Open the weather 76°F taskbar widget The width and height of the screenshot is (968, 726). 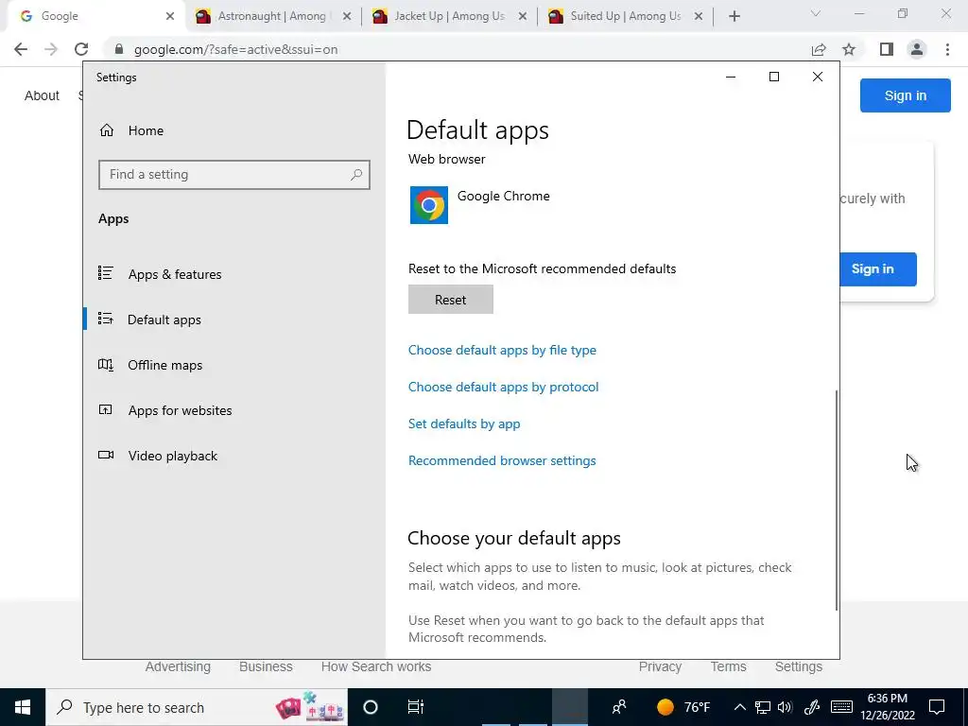[683, 707]
